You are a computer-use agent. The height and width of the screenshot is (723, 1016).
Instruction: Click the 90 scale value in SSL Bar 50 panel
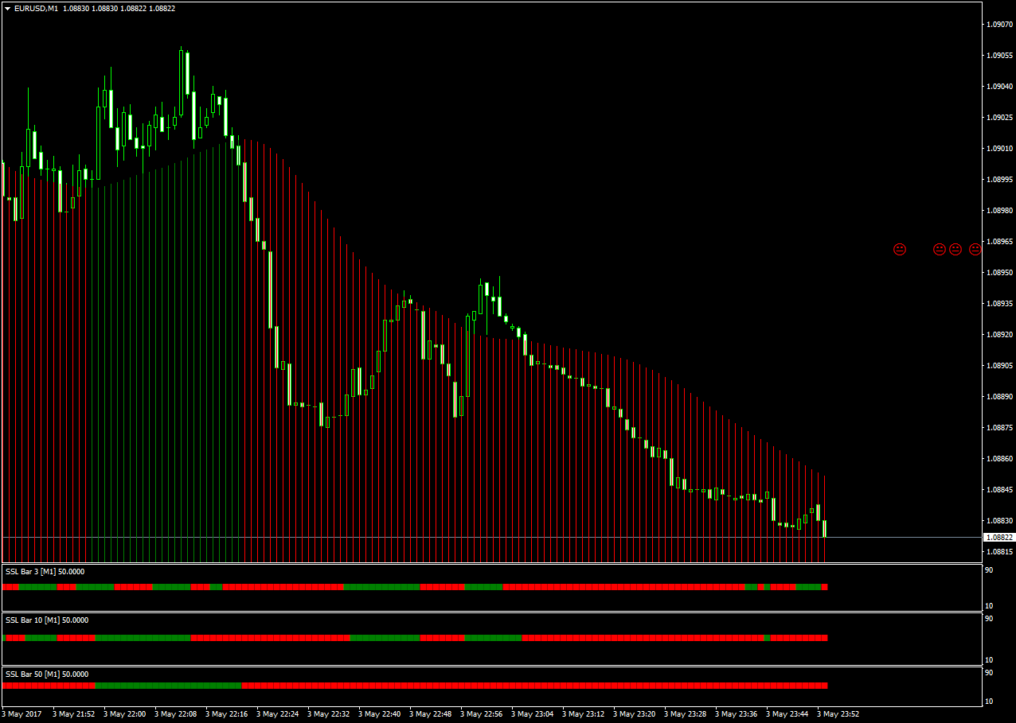(x=989, y=673)
